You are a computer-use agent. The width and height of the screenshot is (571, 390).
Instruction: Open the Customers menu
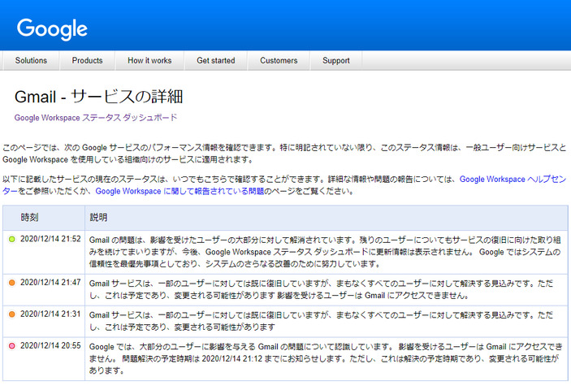pos(279,60)
